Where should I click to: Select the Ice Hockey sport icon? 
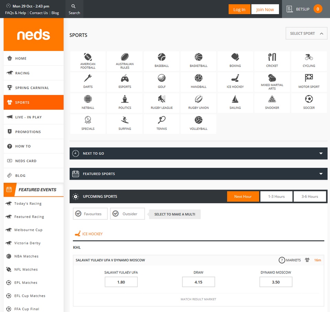[x=235, y=82]
